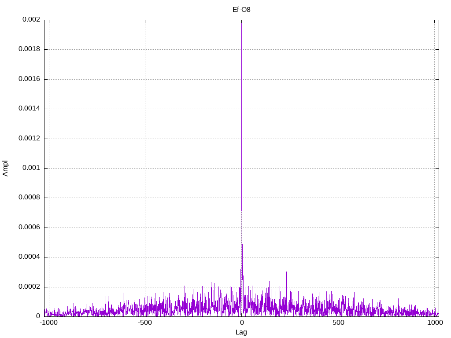
Task: Click the 0 tick label on Lag axis
Action: (x=241, y=323)
